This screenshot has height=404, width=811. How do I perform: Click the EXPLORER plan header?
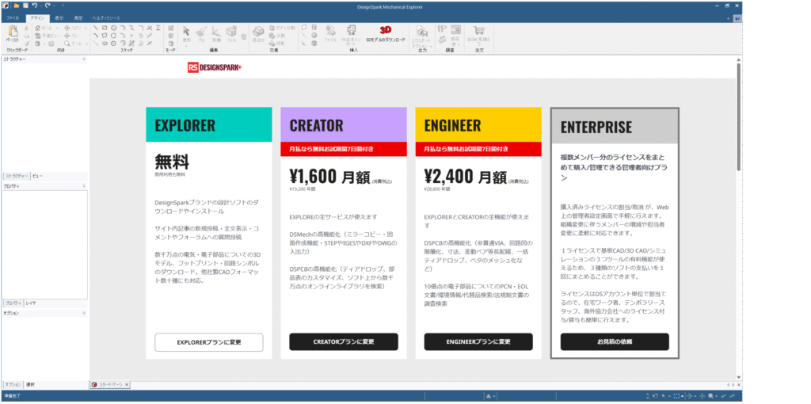tap(209, 124)
